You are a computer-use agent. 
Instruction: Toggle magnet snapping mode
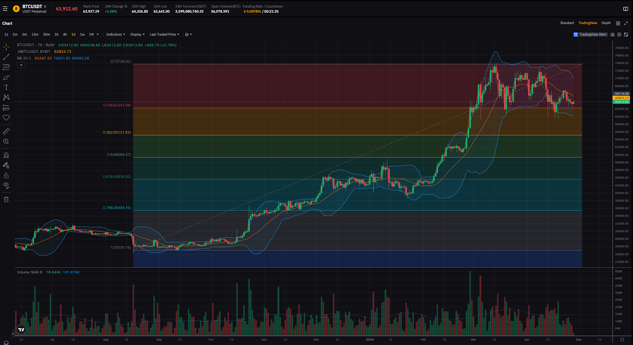(x=6, y=155)
